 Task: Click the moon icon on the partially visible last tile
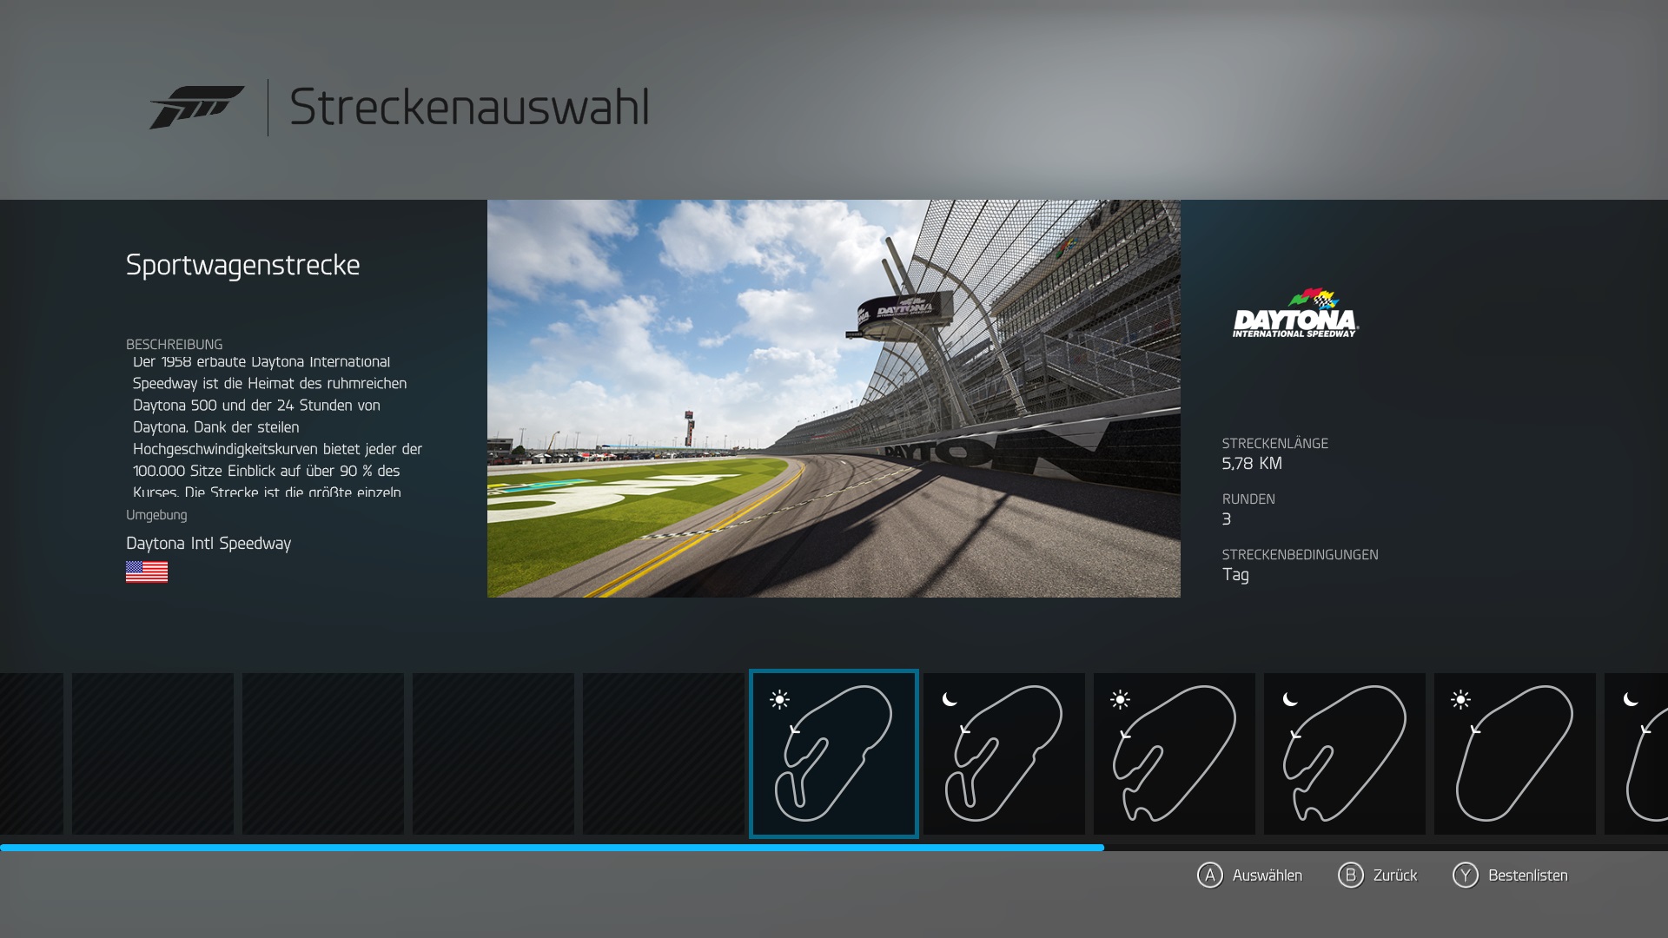(x=1631, y=699)
